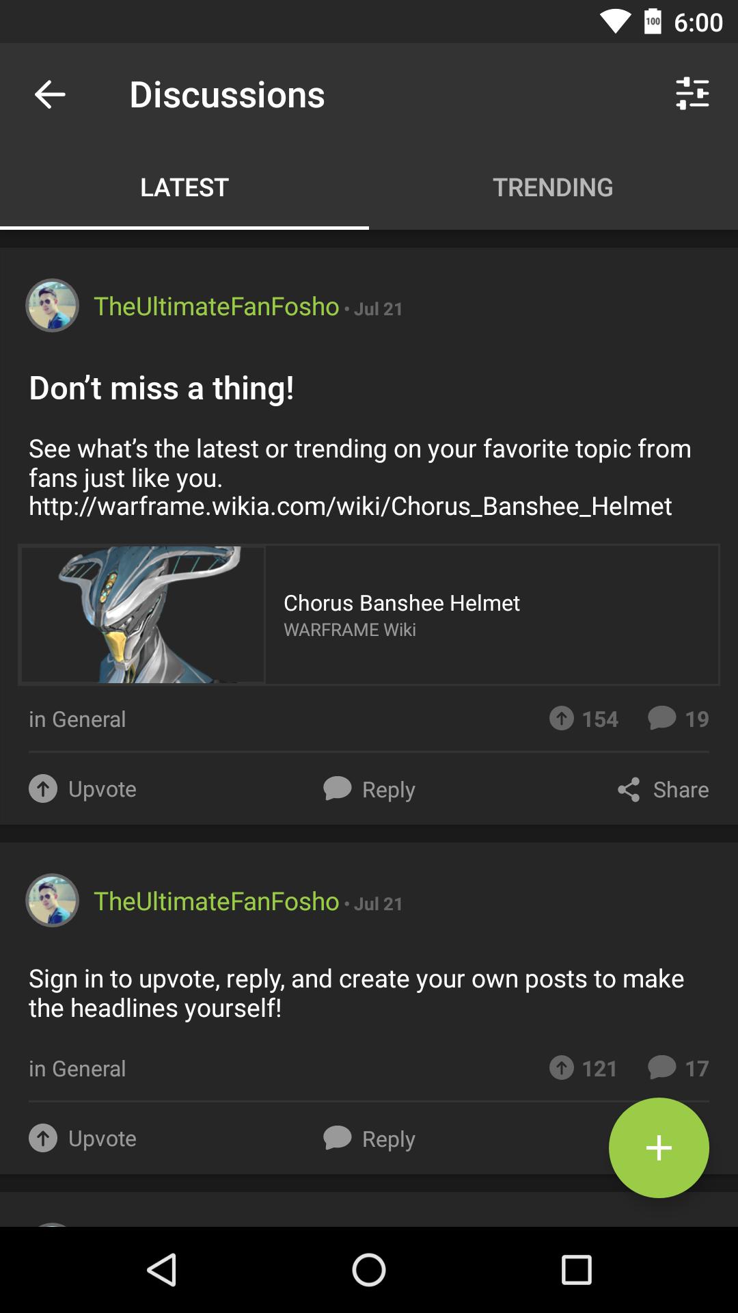Create a new post with the green plus button
The height and width of the screenshot is (1313, 738).
point(658,1148)
